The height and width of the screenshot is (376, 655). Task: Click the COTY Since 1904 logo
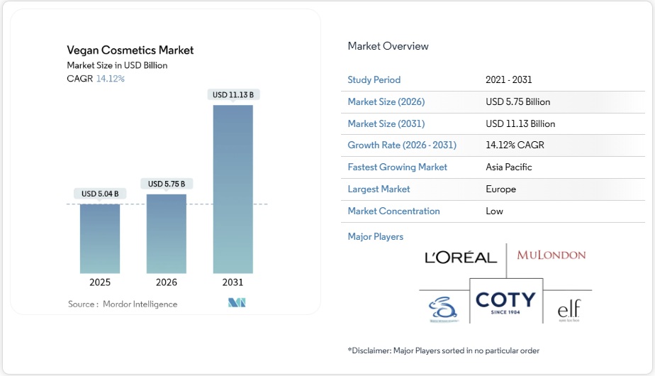505,303
